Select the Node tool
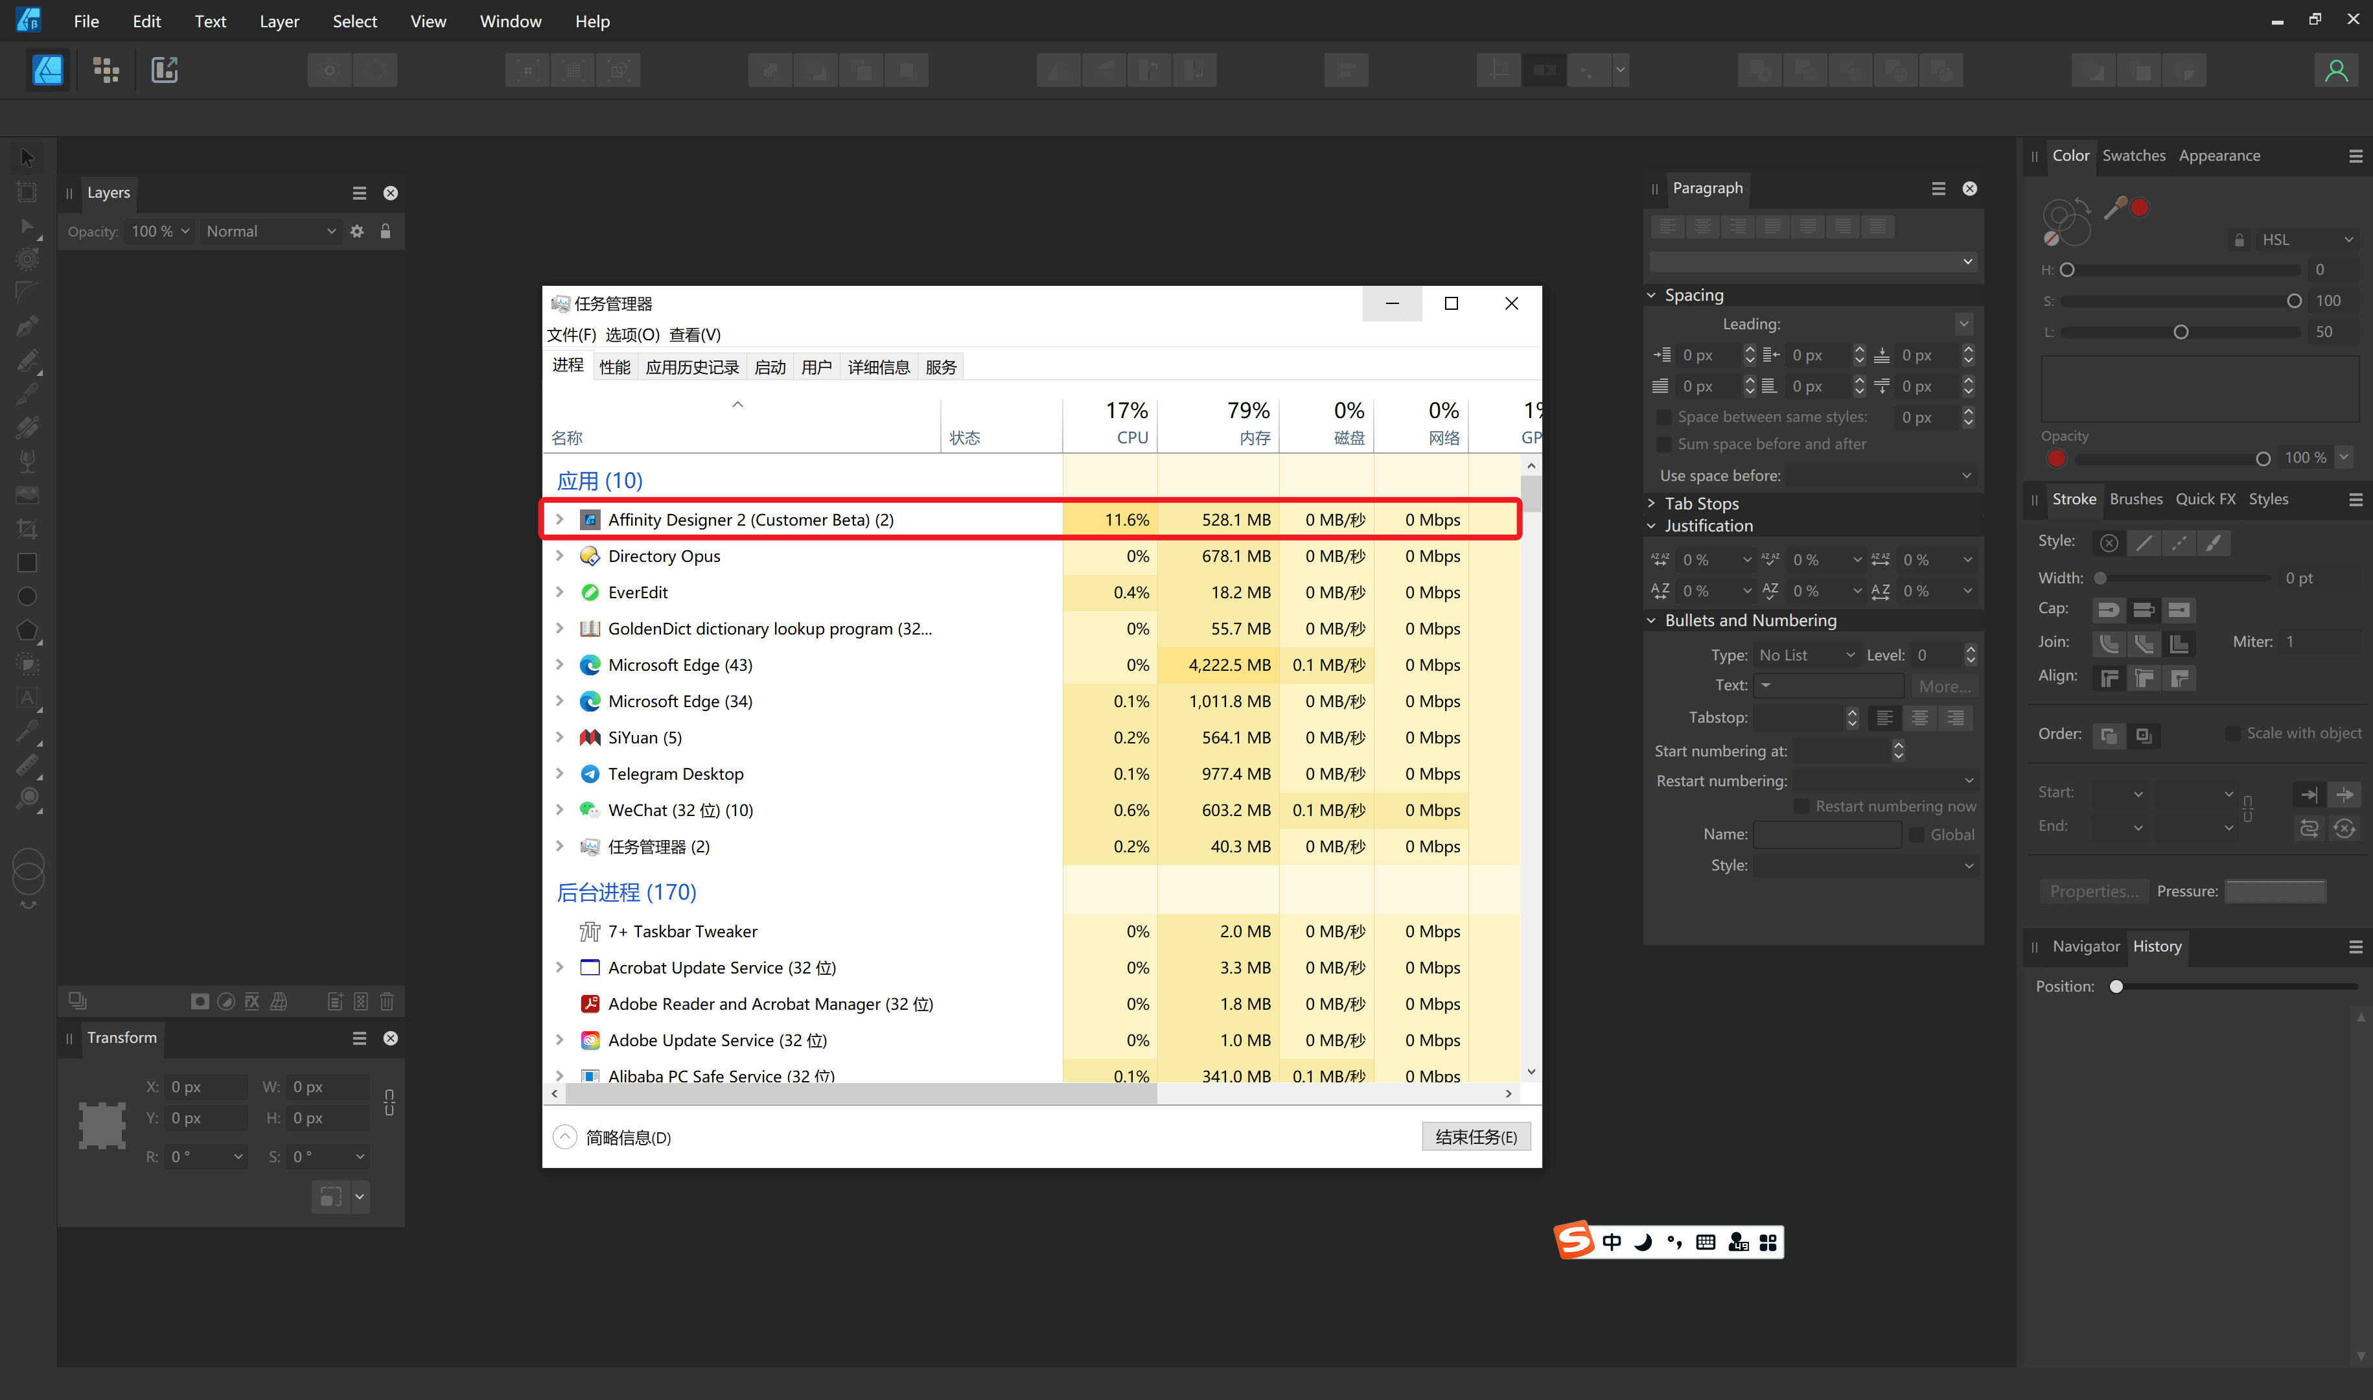This screenshot has height=1400, width=2373. (27, 227)
